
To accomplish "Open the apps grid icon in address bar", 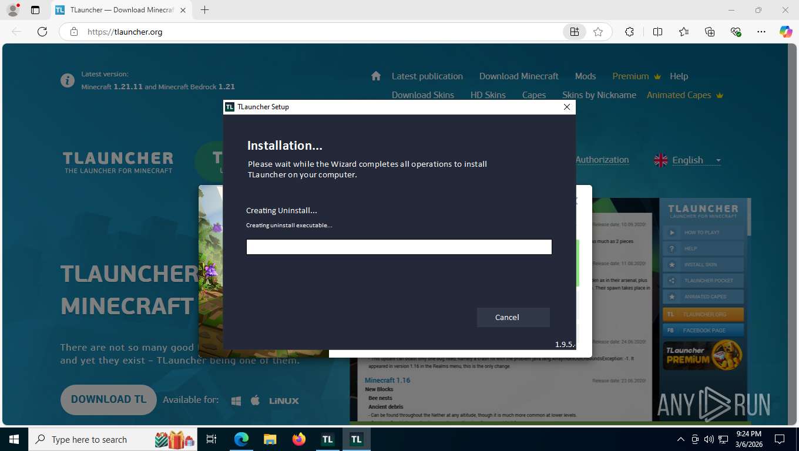I will [x=575, y=32].
